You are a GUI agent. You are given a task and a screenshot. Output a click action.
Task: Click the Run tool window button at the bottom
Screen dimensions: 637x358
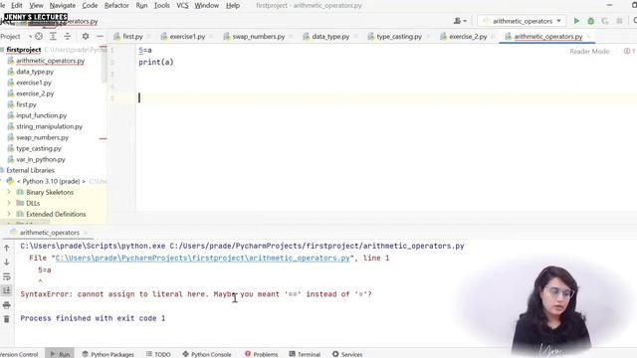pyautogui.click(x=60, y=354)
